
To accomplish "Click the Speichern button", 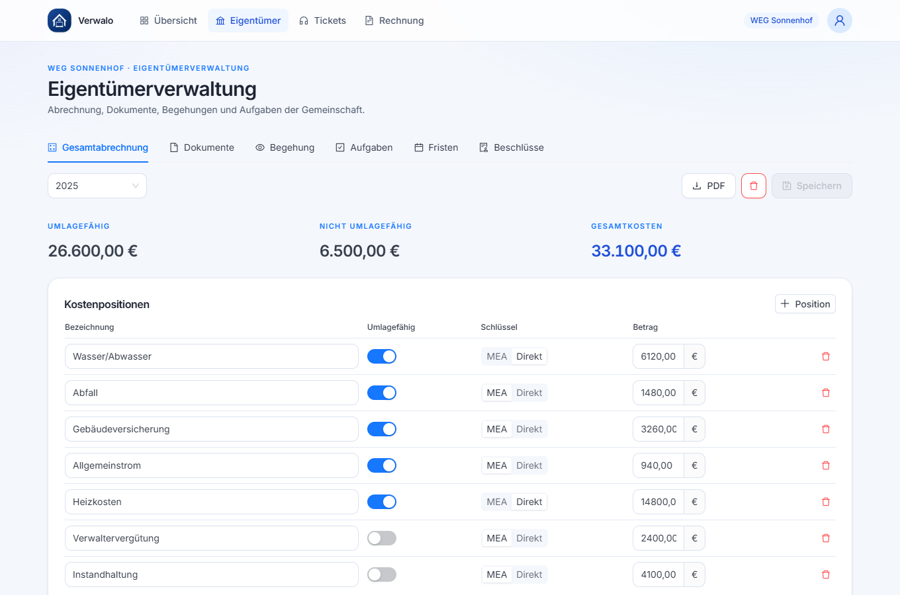I will tap(812, 186).
